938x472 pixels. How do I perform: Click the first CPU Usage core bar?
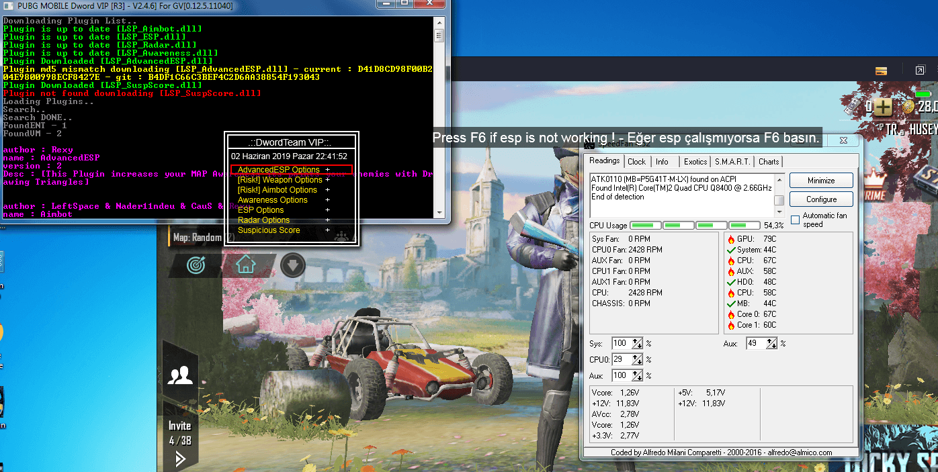(645, 225)
